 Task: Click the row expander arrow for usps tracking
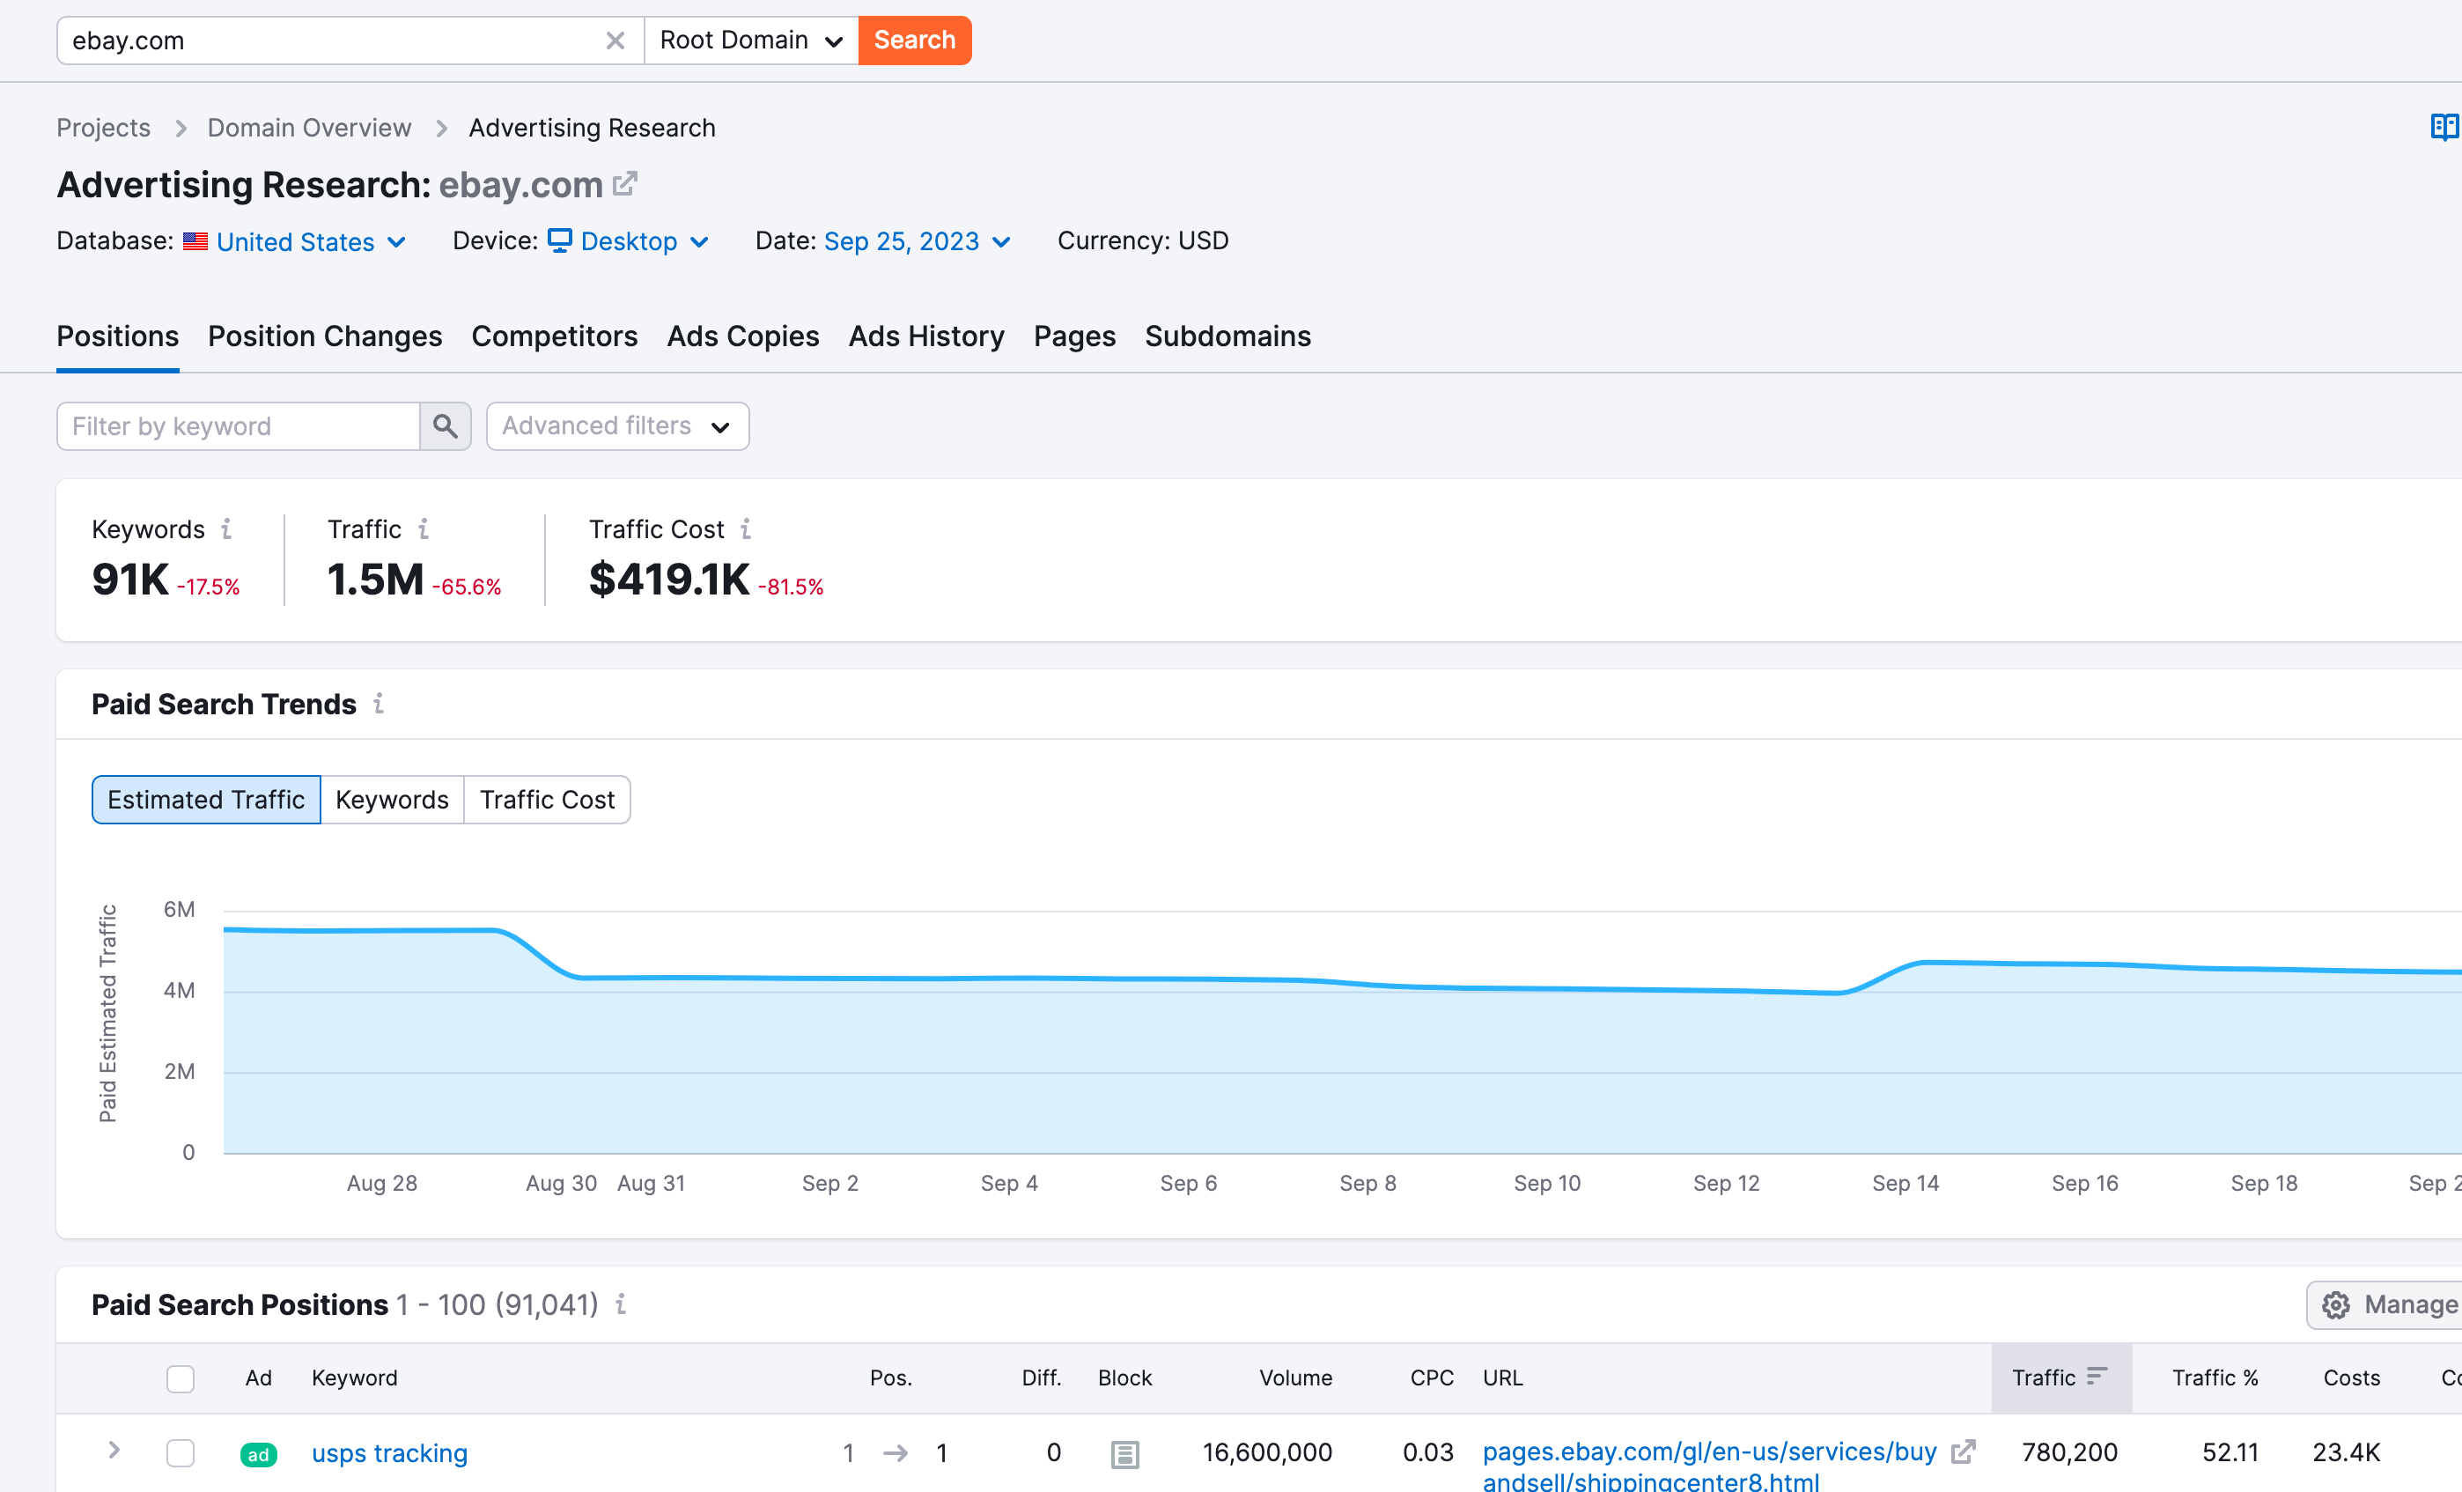pyautogui.click(x=114, y=1451)
